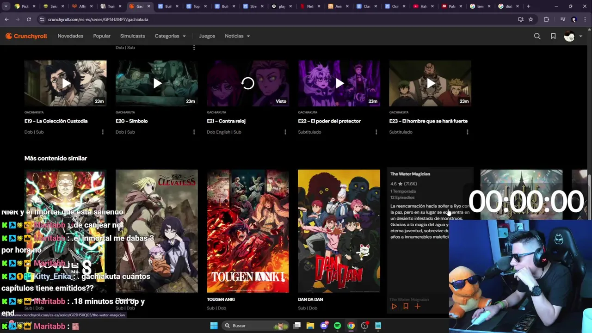
Task: Open the Popular menu item
Action: click(x=102, y=36)
